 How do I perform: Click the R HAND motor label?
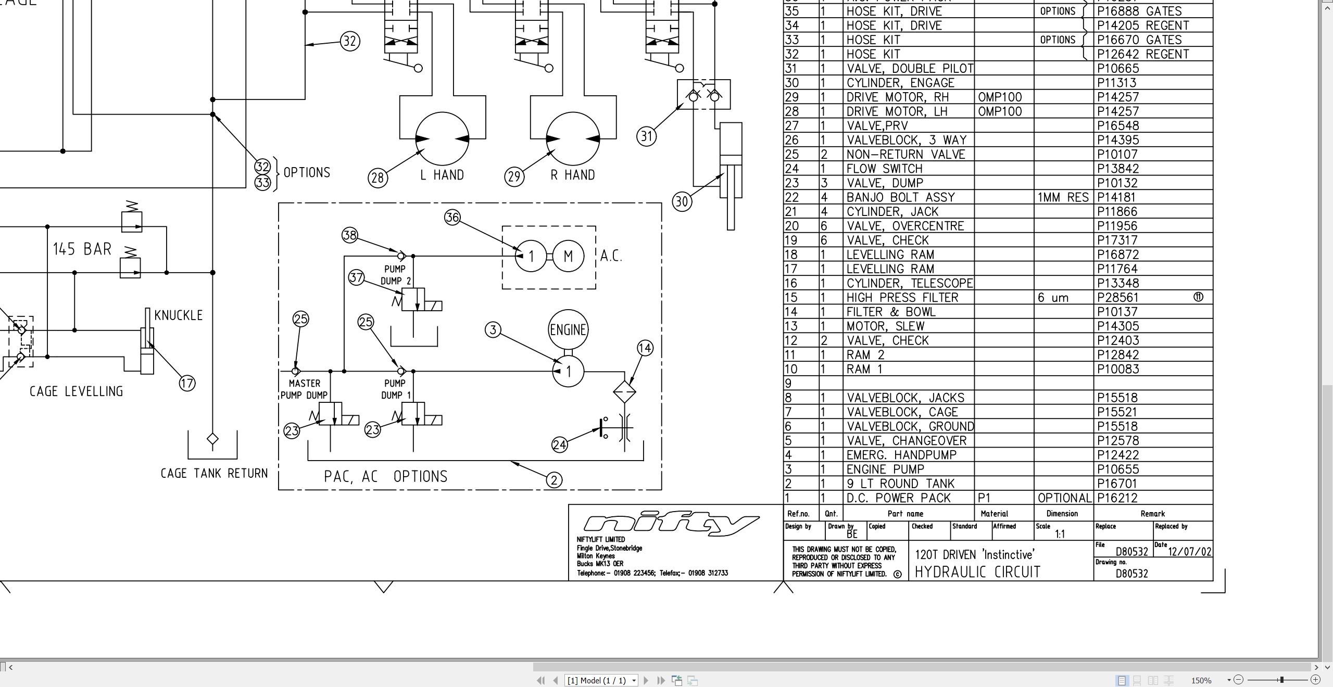click(573, 175)
